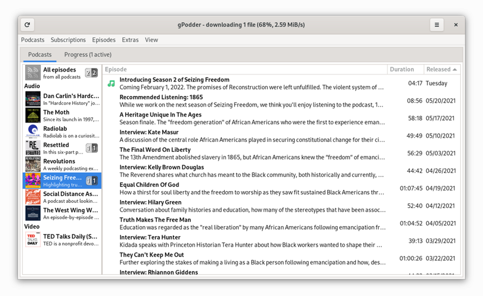Open the View menu
The image size is (483, 296).
click(151, 40)
